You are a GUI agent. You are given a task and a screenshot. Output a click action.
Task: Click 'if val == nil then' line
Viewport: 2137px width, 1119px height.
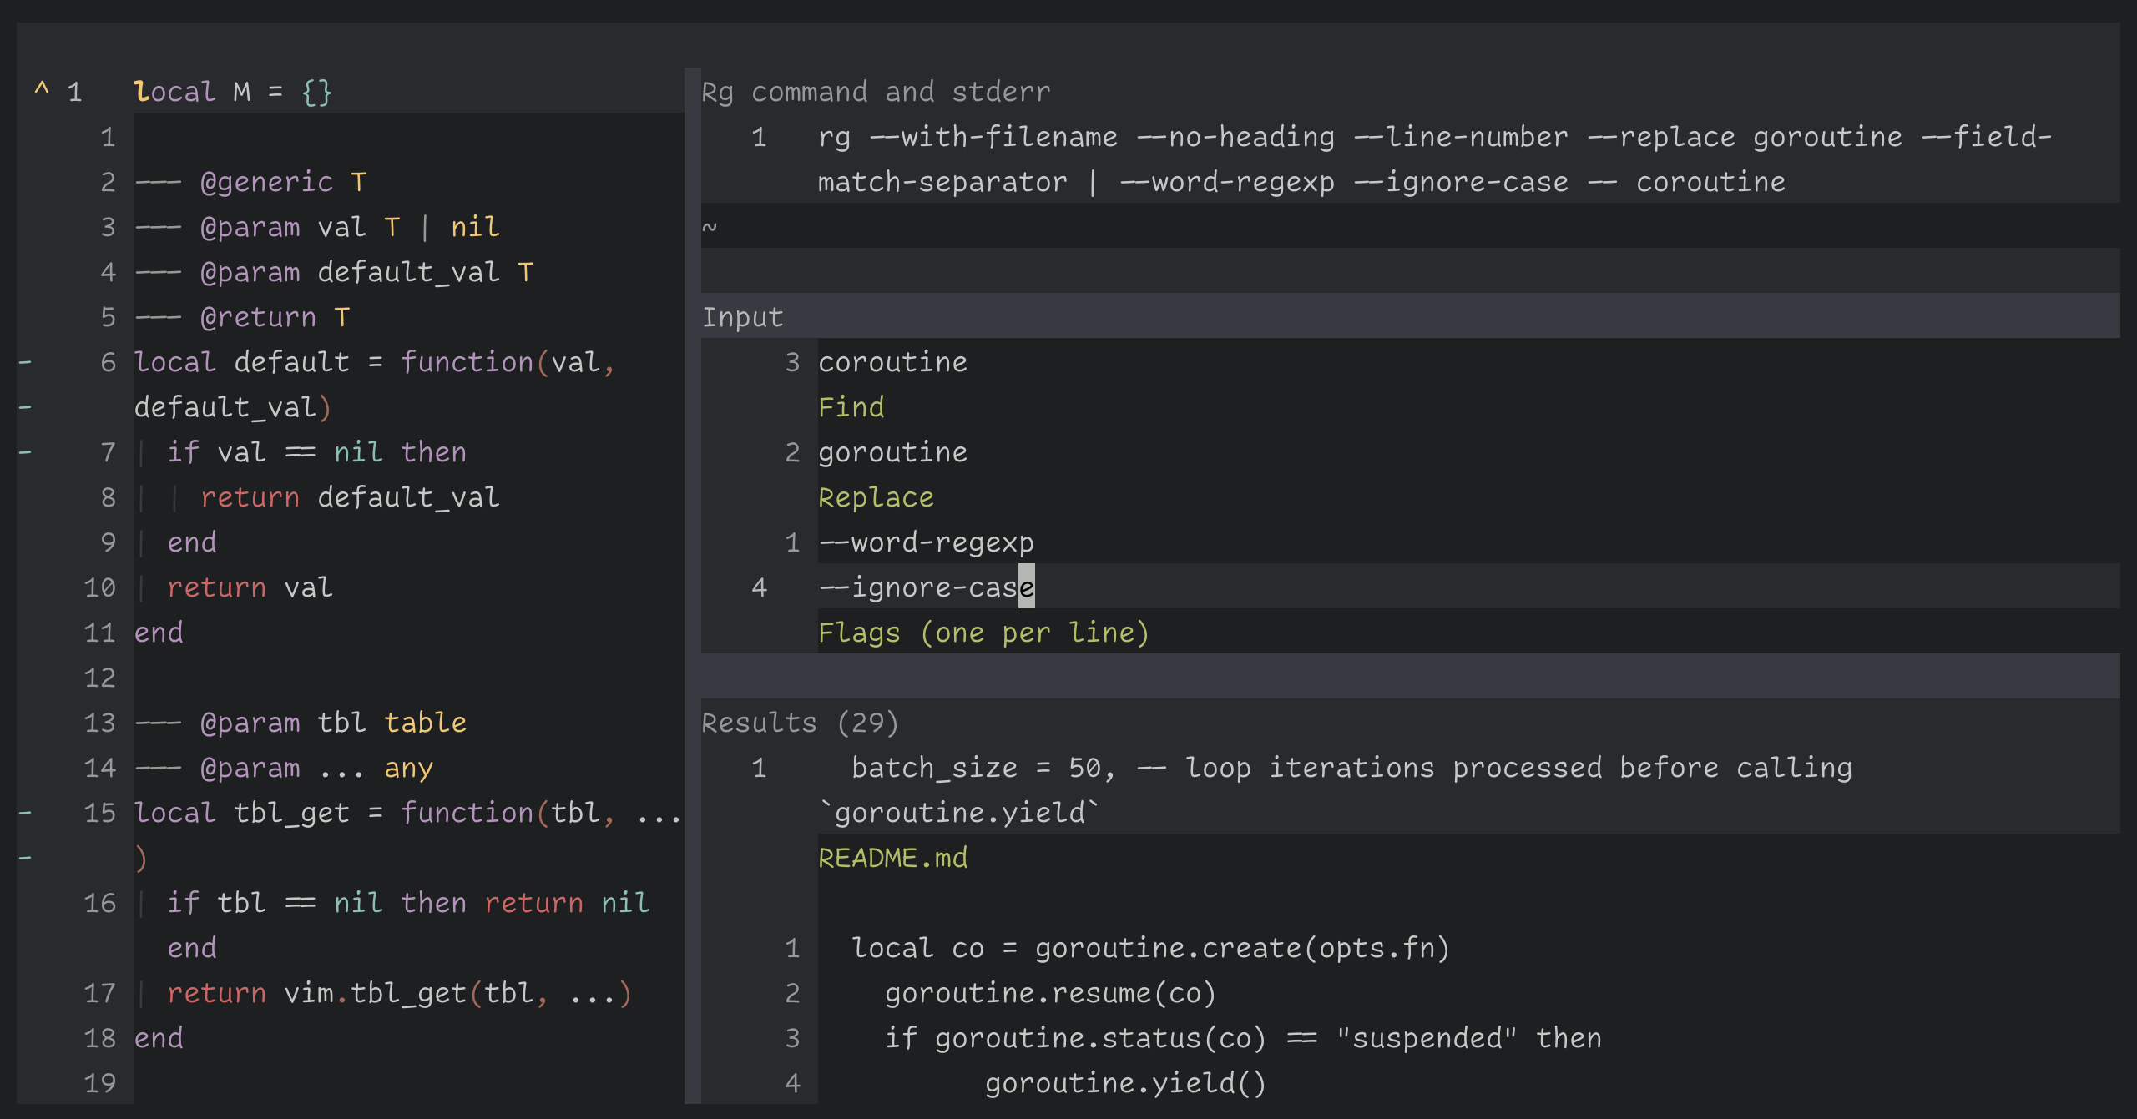[317, 452]
